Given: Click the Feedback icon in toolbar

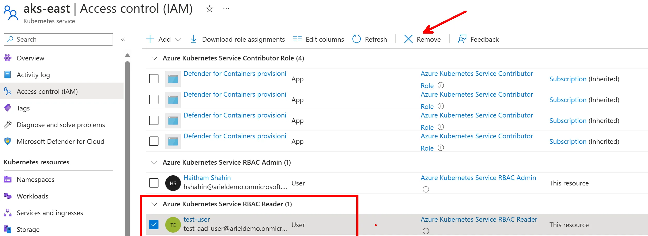Looking at the screenshot, I should tap(462, 39).
